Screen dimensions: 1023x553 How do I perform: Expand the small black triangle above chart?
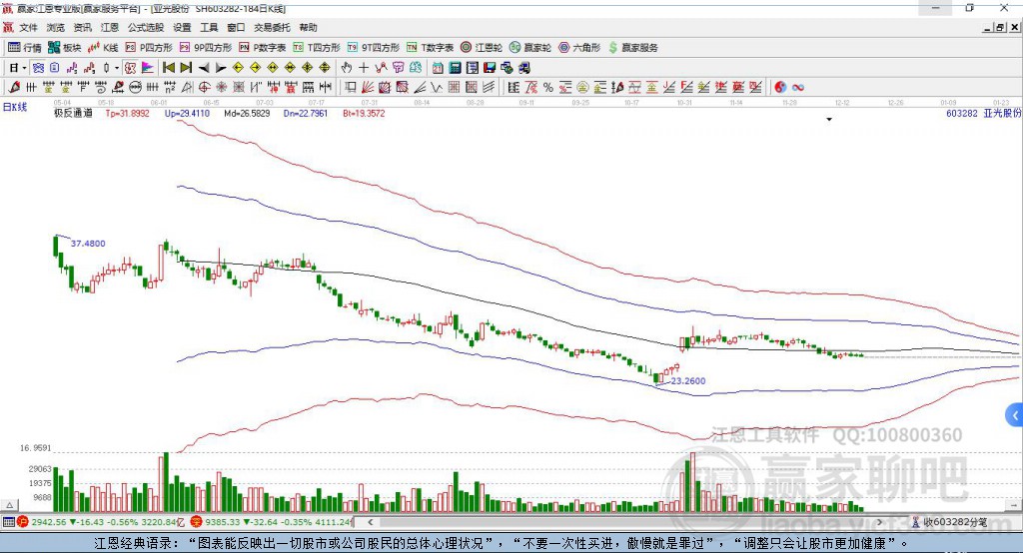tap(829, 120)
